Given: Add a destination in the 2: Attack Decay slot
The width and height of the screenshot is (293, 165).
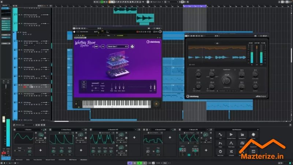Looking at the screenshot, I should click(x=81, y=150).
